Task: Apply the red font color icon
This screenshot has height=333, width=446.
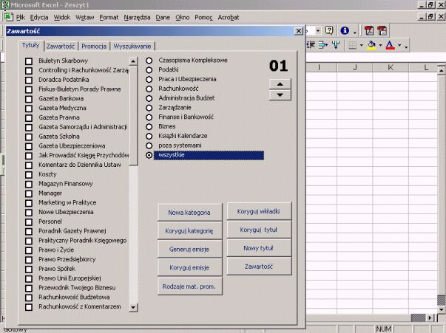Action: (x=391, y=46)
